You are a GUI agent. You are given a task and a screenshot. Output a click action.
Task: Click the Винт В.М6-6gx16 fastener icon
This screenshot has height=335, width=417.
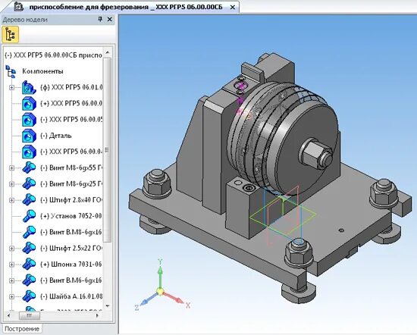29,280
